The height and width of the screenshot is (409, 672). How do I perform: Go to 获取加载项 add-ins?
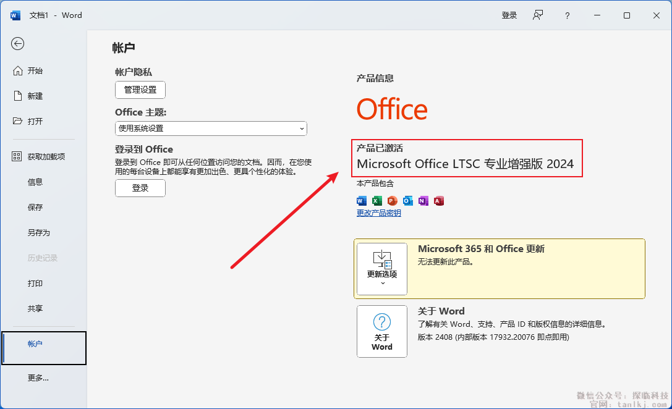[46, 156]
